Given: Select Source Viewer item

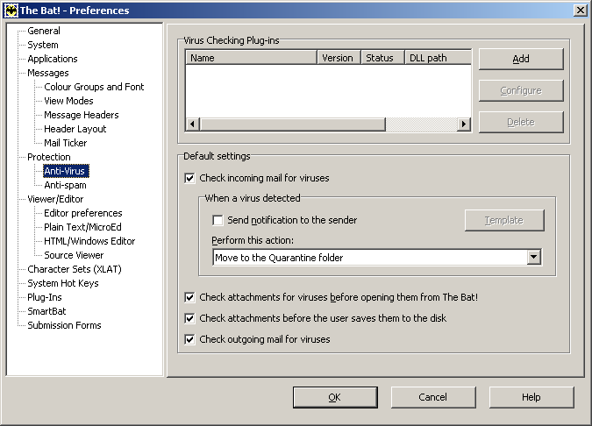Looking at the screenshot, I should pos(74,255).
